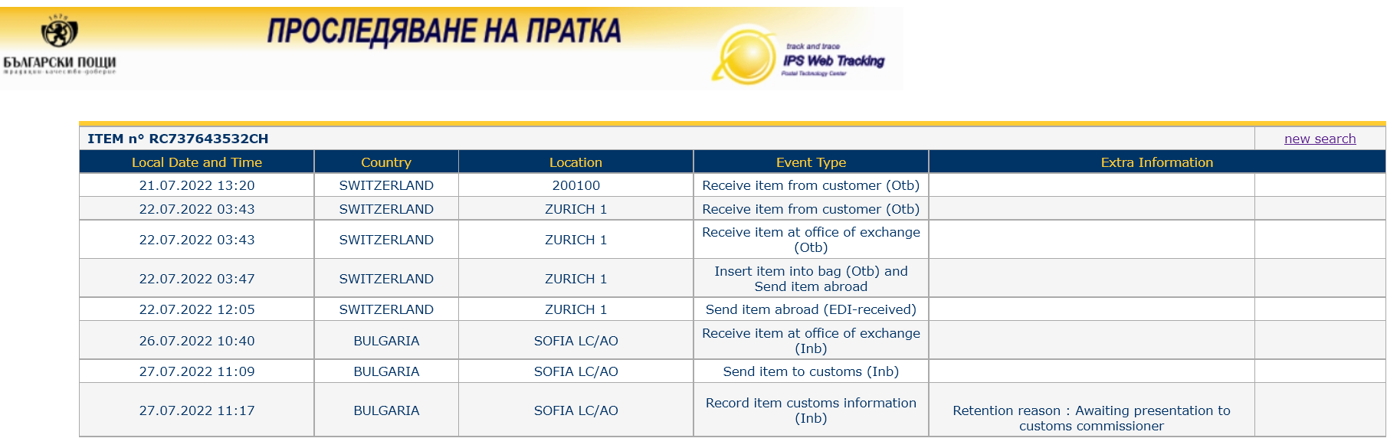Screen dimensions: 1387x448
Task: Click the Local Date and Time header
Action: pos(197,162)
